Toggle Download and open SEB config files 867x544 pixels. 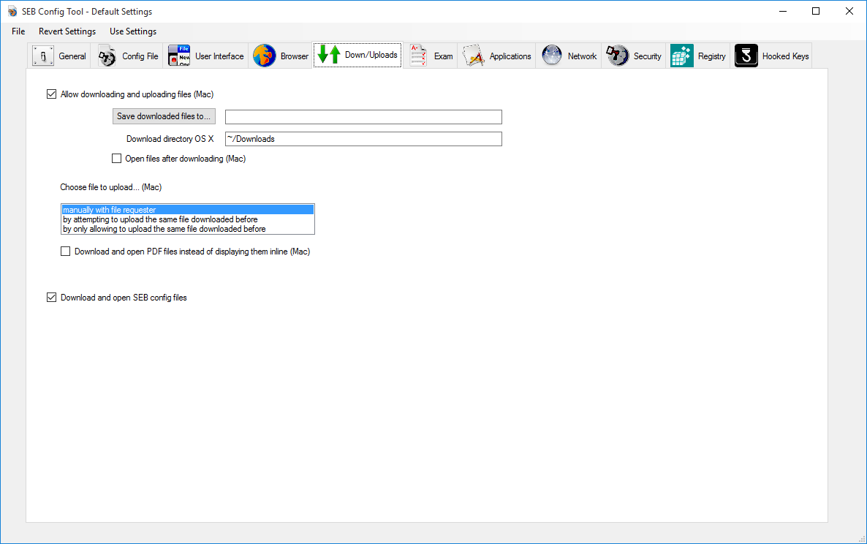click(x=51, y=298)
